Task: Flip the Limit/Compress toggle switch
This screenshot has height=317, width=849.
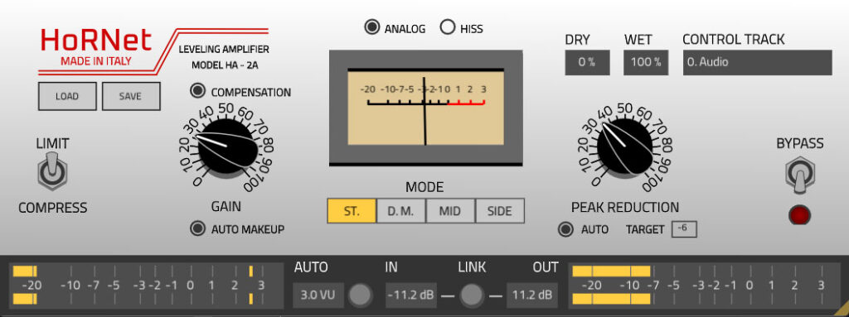Action: point(51,171)
